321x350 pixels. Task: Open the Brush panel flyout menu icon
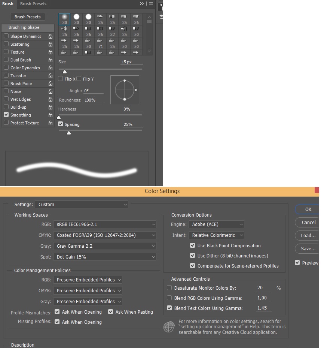[151, 4]
